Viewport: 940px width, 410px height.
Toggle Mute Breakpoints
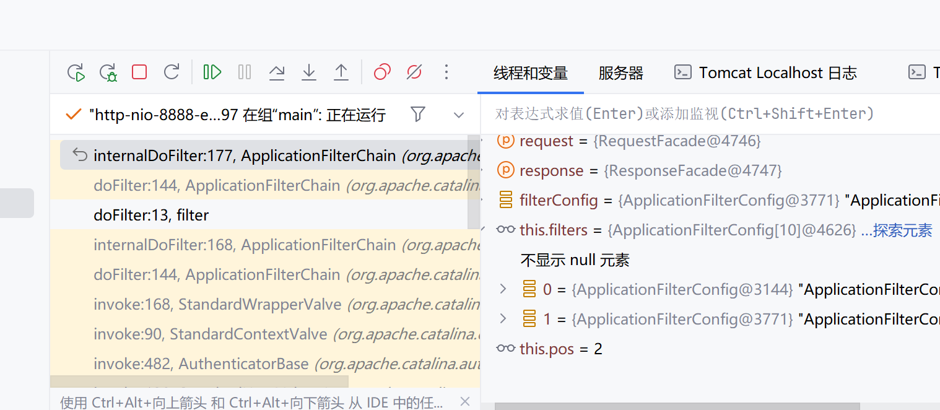click(414, 72)
